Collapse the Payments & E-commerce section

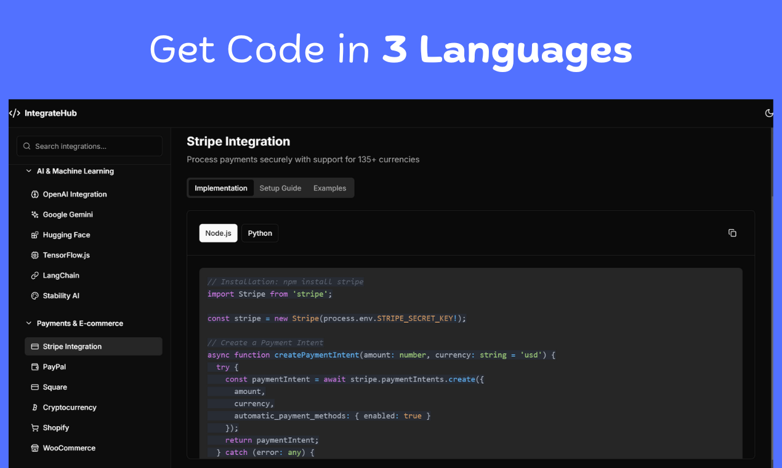[x=74, y=323]
